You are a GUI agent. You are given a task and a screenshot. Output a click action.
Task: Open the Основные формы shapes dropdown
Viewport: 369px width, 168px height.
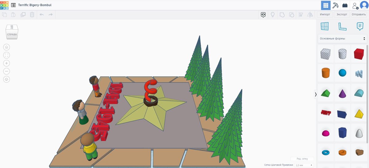342,39
